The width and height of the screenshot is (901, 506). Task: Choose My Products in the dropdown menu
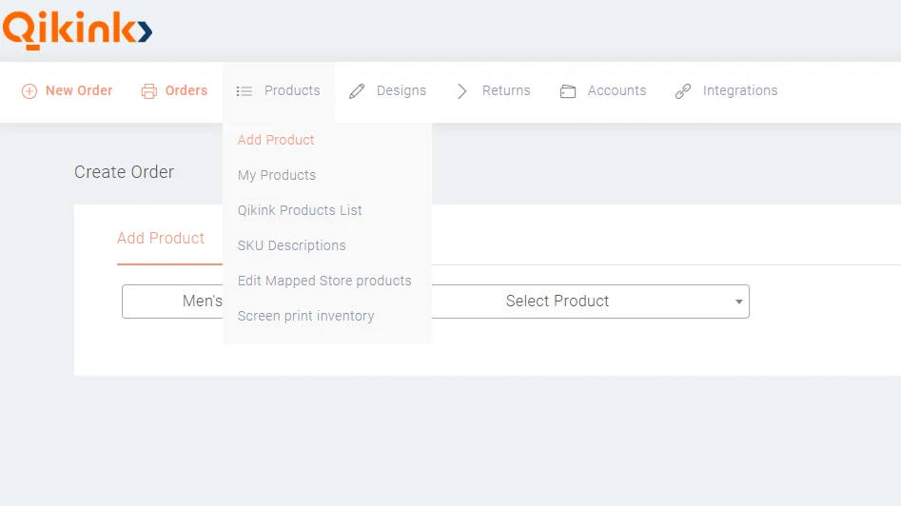pos(277,175)
